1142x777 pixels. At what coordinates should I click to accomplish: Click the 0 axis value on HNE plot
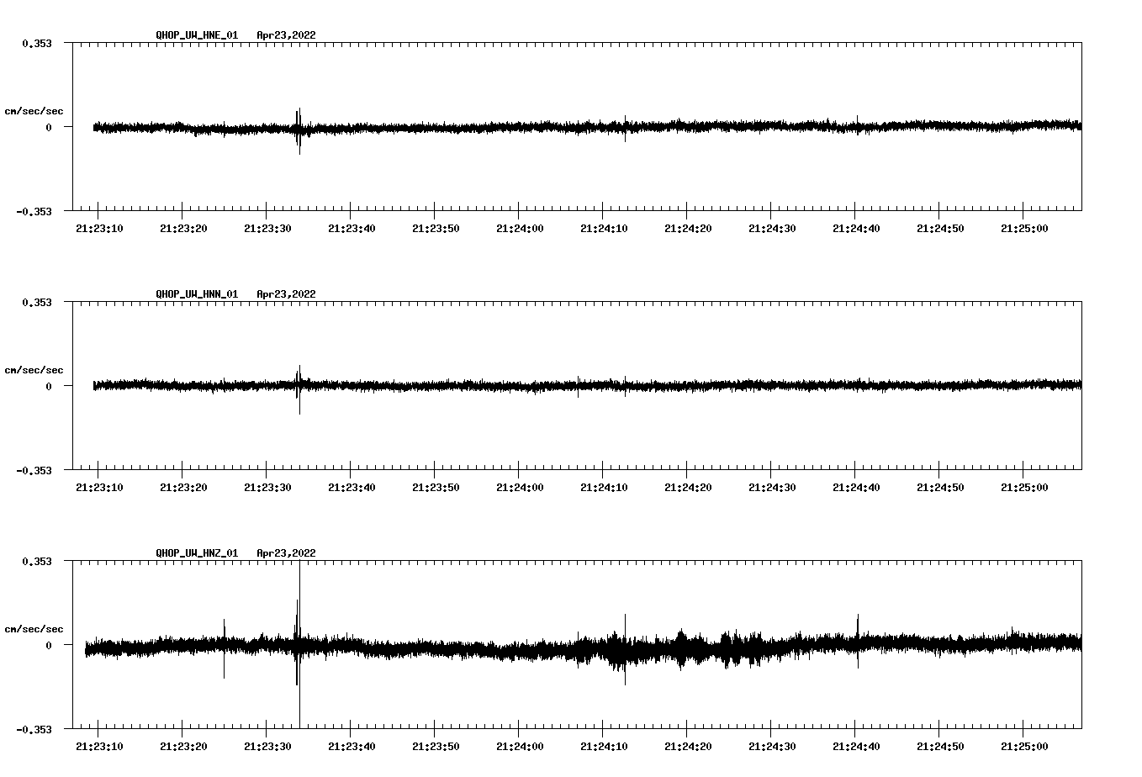pyautogui.click(x=49, y=127)
